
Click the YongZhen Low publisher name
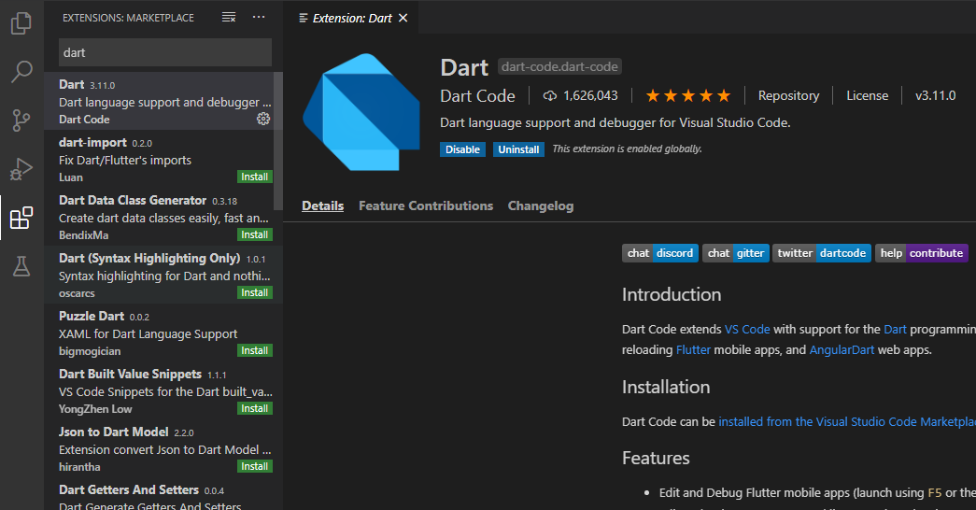(x=95, y=409)
